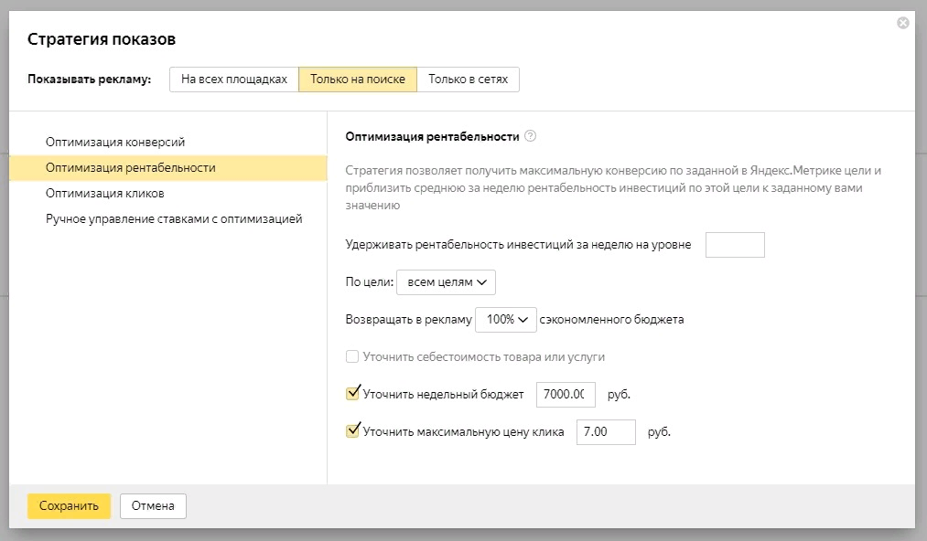Disable the Уточнить максимальную цену клика checkbox
The height and width of the screenshot is (541, 927).
(x=352, y=431)
